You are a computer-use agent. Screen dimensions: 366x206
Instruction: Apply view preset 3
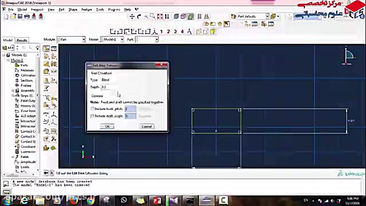(176, 31)
